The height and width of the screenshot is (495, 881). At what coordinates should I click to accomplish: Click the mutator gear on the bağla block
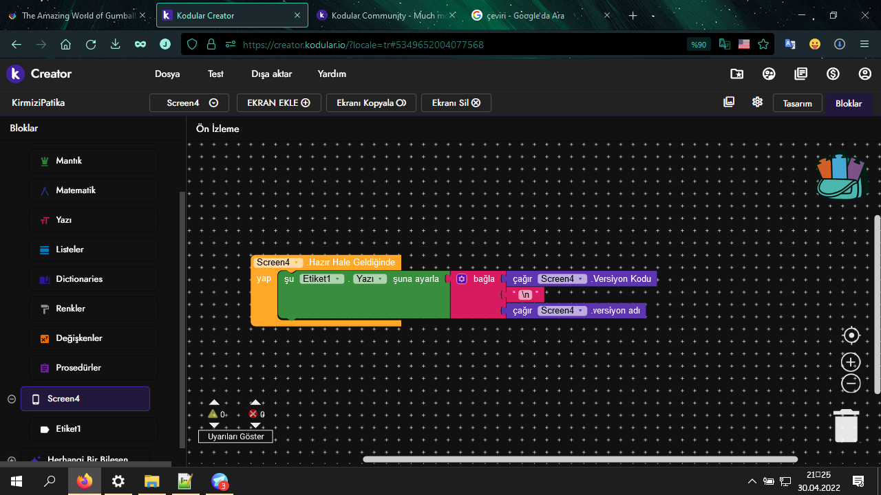(462, 279)
